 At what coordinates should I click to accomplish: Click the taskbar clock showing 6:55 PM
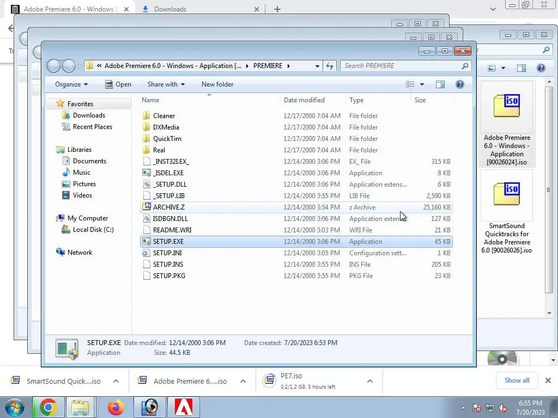(530, 408)
